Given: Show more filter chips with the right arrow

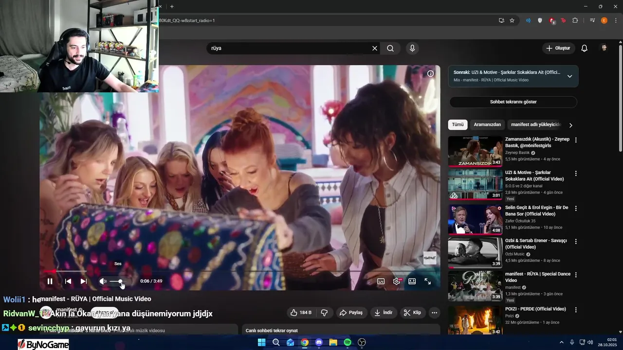Looking at the screenshot, I should 570,125.
